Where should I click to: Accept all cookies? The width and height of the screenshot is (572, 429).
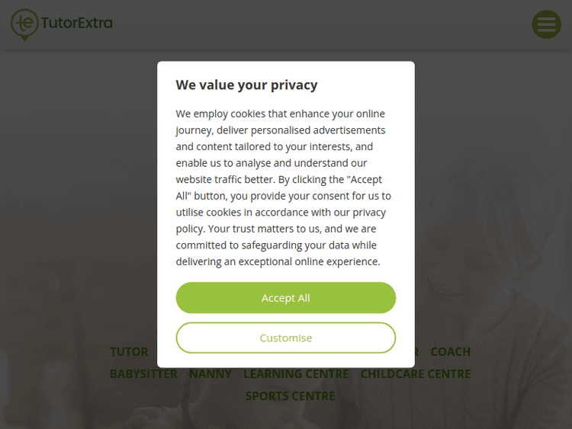[286, 298]
